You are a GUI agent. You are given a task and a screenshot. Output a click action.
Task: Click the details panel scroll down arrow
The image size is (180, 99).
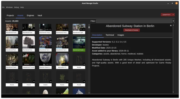pos(173,92)
